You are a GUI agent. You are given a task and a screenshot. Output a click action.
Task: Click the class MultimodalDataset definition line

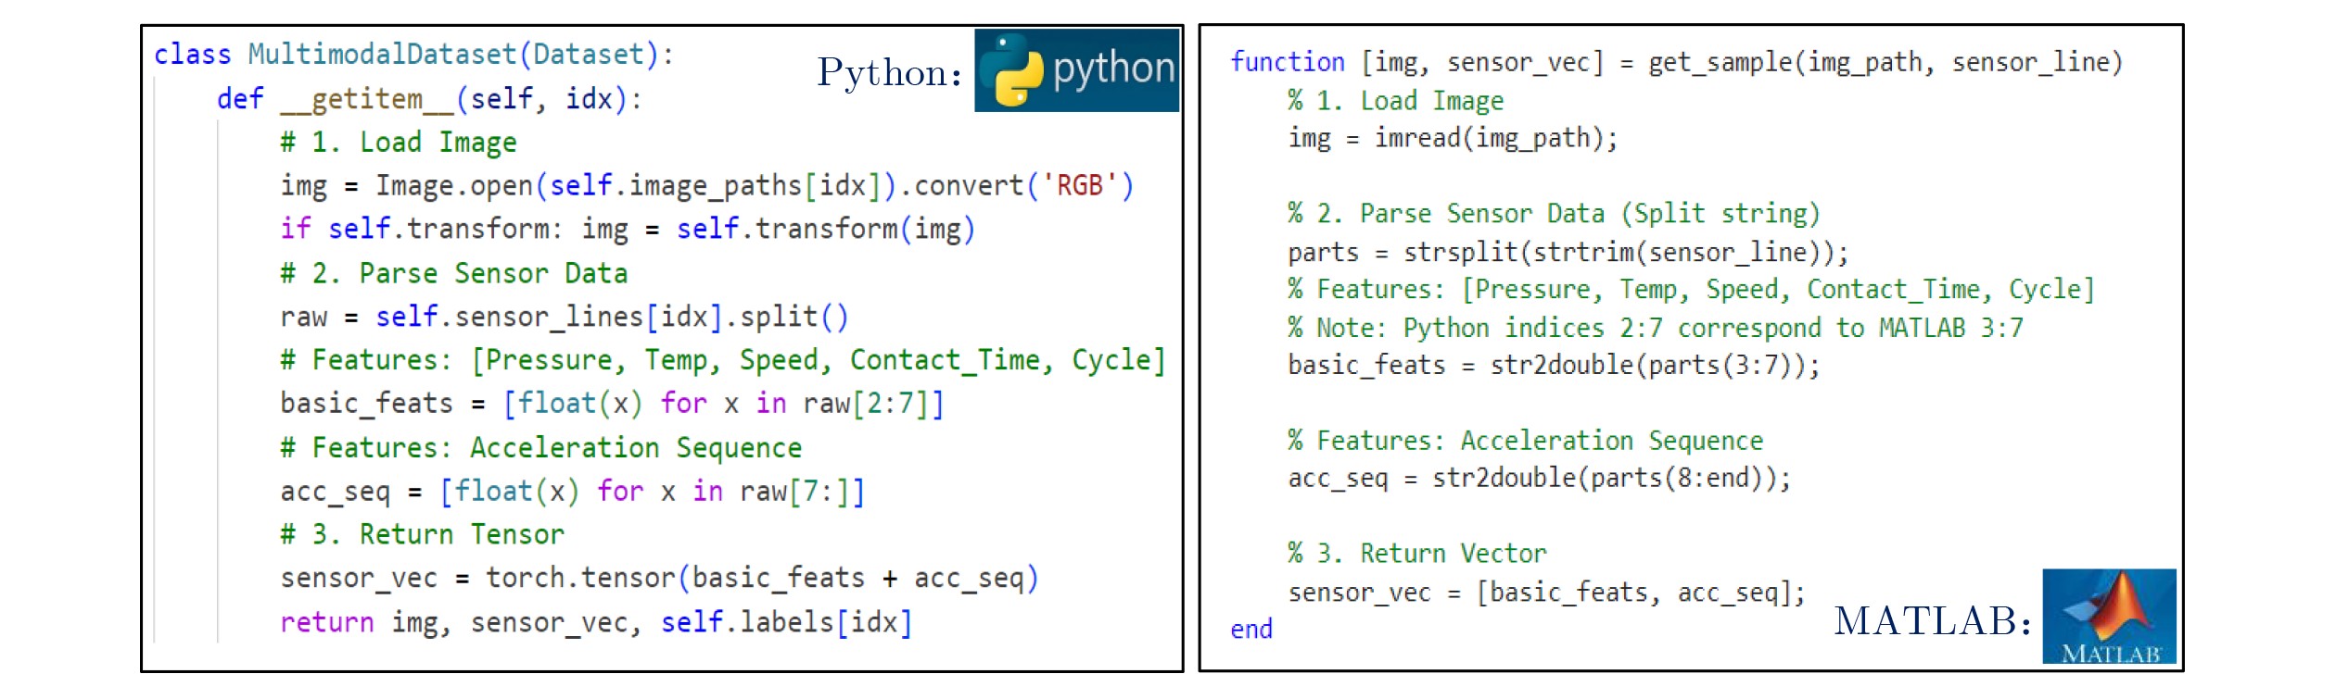(413, 55)
